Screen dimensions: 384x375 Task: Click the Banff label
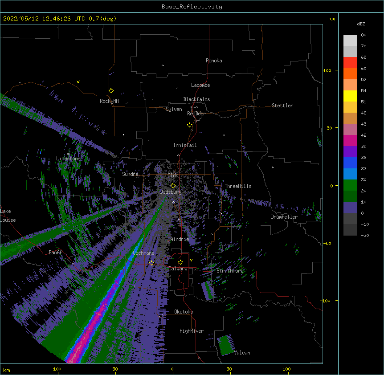pyautogui.click(x=55, y=253)
